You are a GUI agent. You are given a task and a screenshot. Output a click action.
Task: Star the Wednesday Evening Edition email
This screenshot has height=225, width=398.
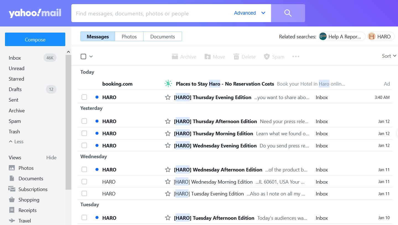click(168, 145)
